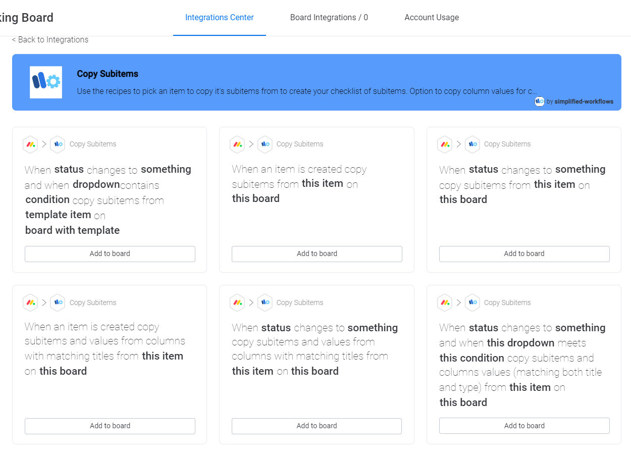Click the monday.com hexagon icon on the first recipe card
Screen dimensions: 631x455
point(30,144)
